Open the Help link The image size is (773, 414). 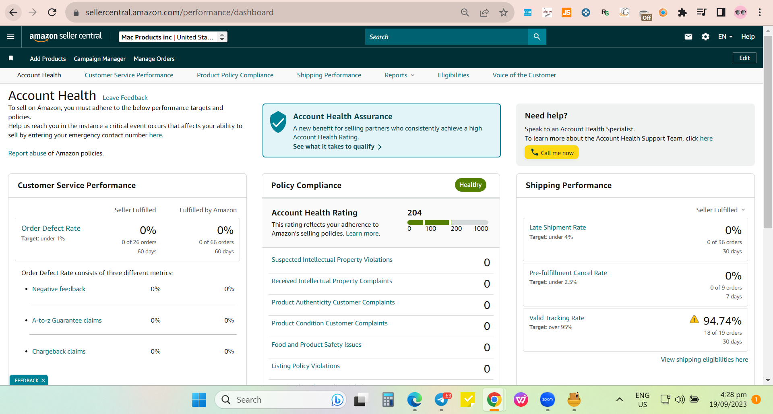[748, 37]
